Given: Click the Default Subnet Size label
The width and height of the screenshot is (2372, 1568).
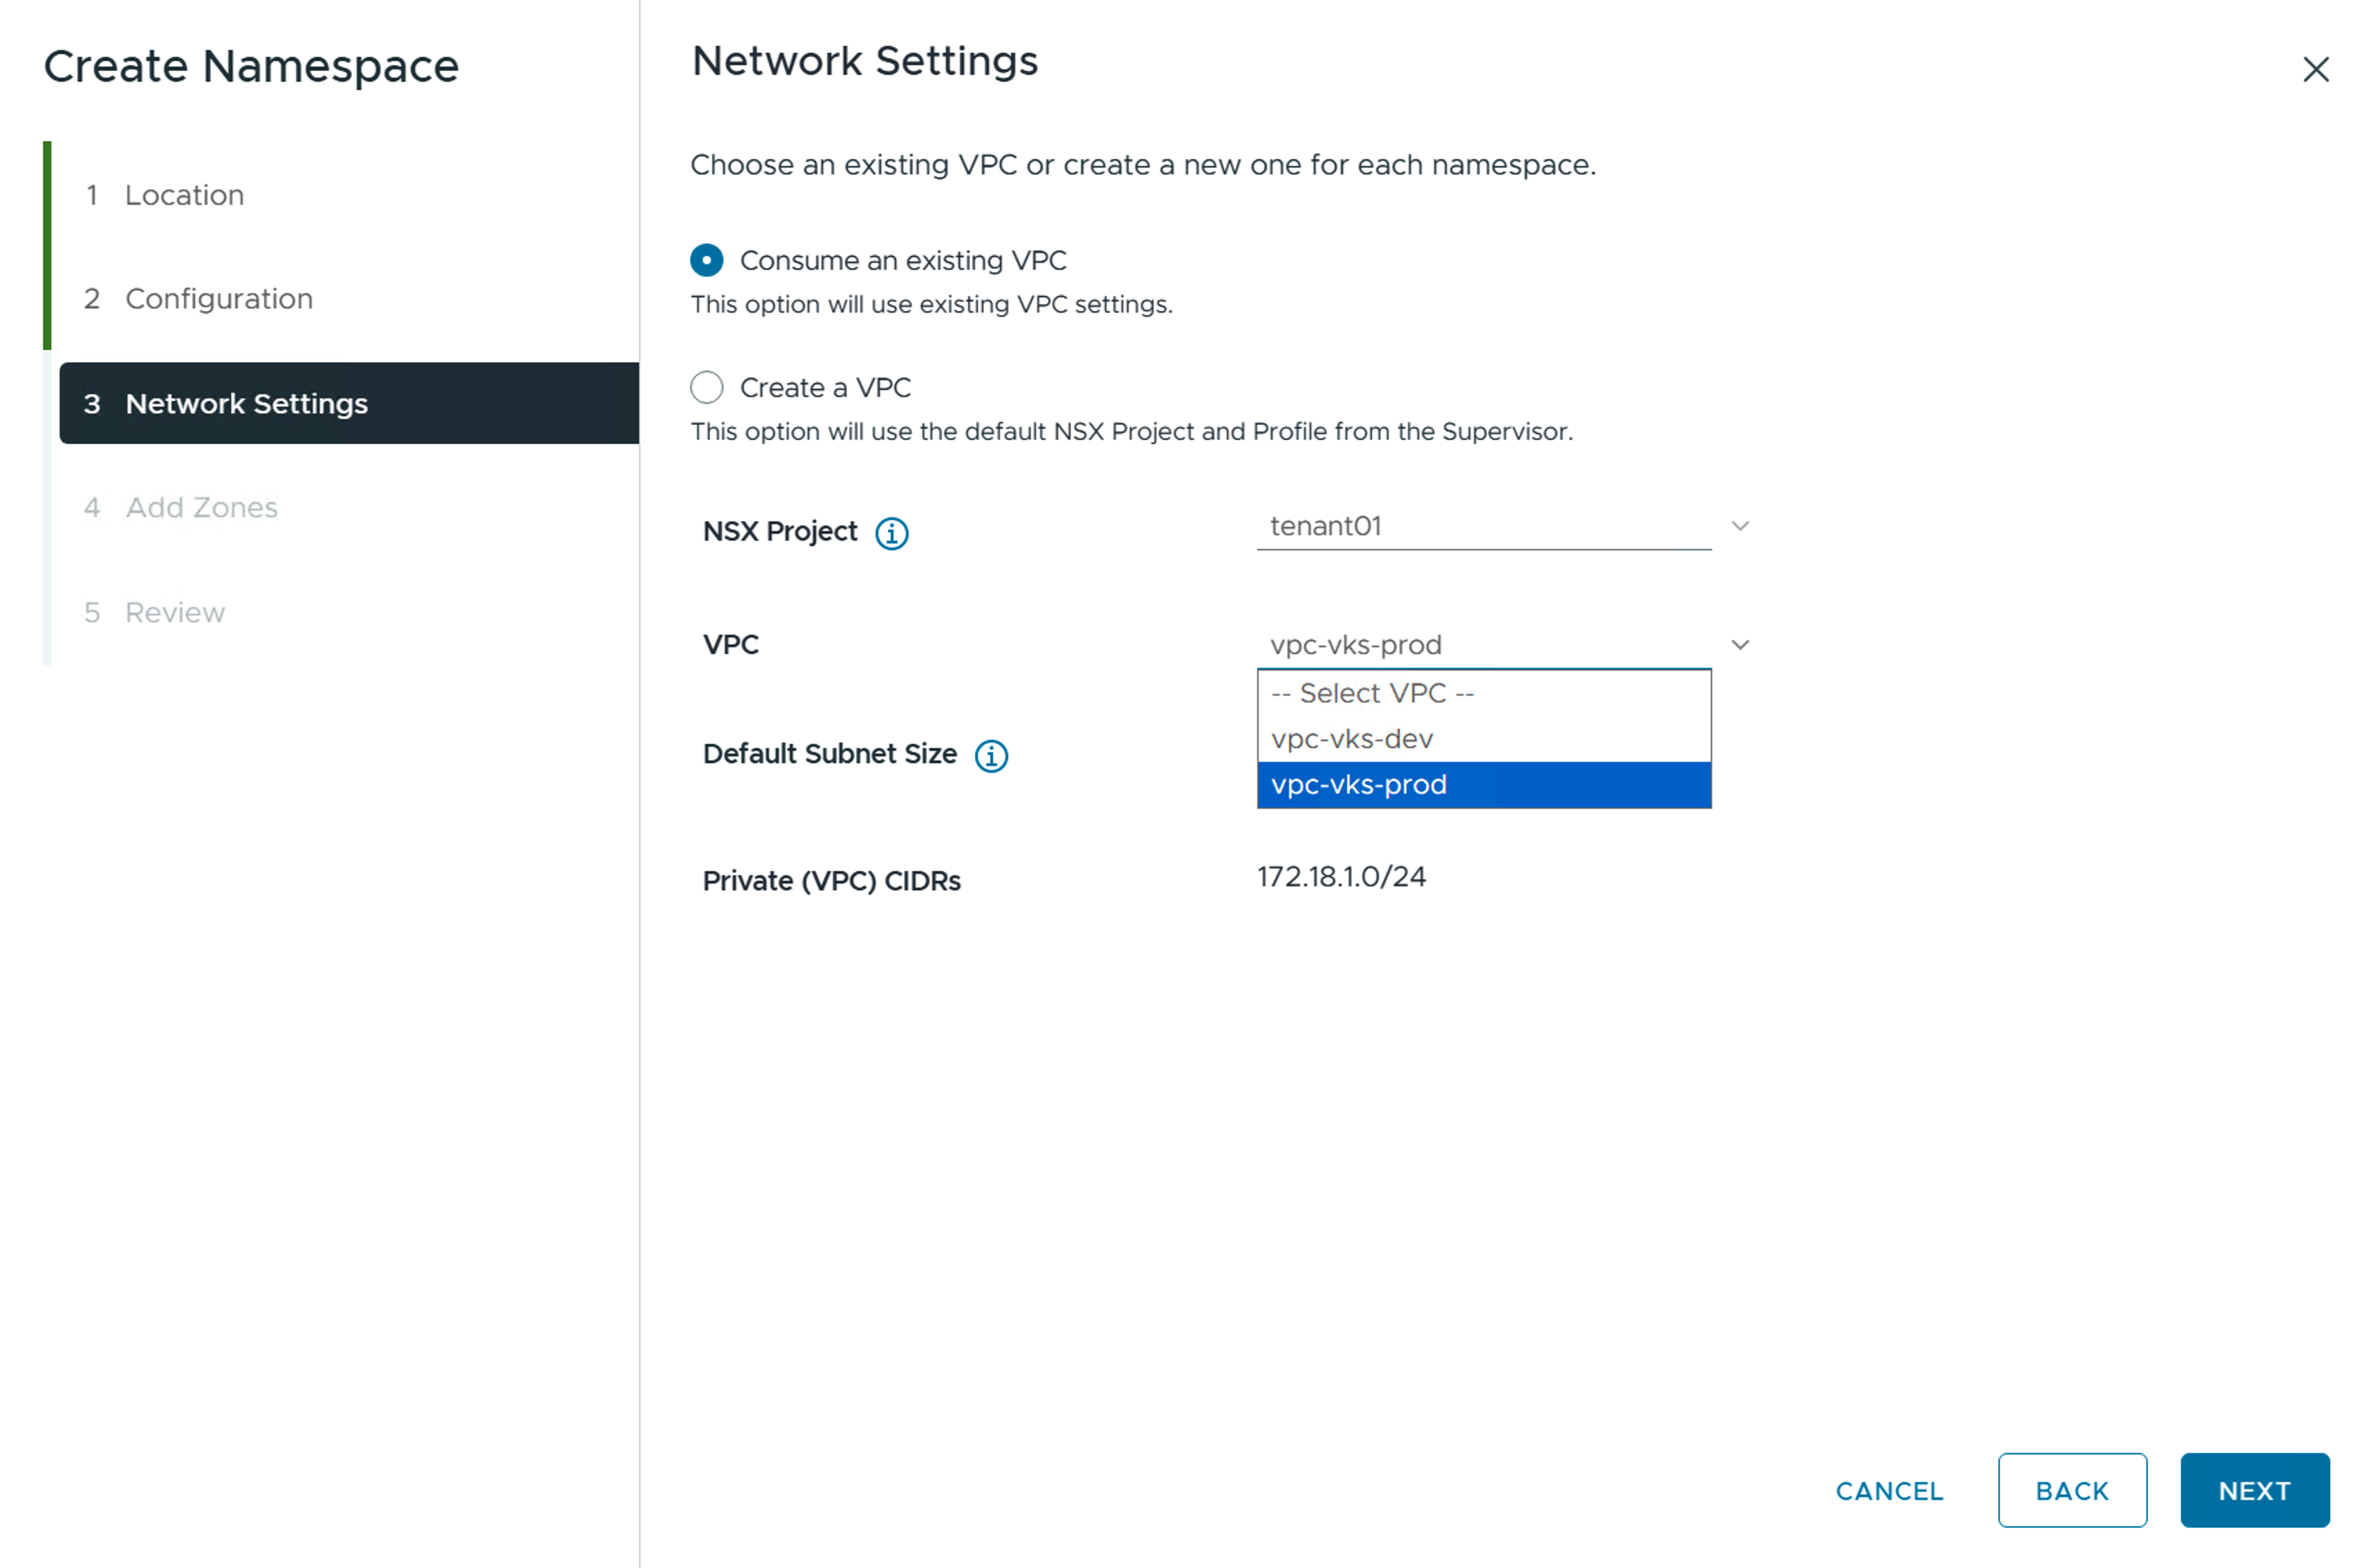Looking at the screenshot, I should [x=829, y=754].
